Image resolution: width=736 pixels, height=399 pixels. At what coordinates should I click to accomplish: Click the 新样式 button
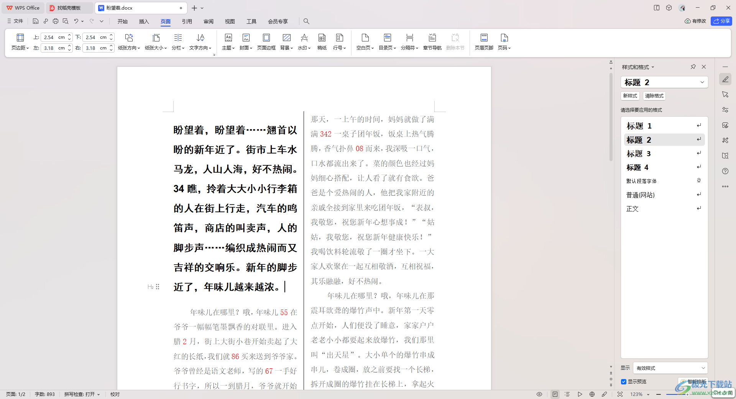pyautogui.click(x=630, y=96)
